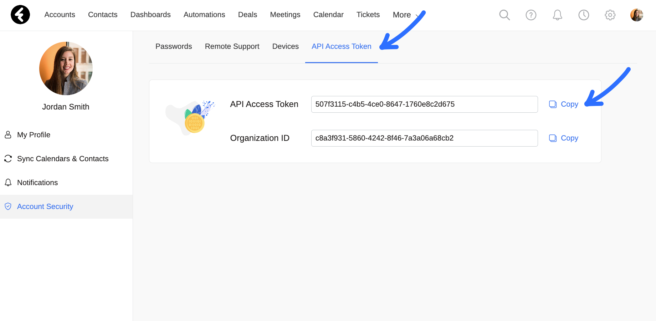The height and width of the screenshot is (321, 656).
Task: Click Jordan Smith's large profile photo
Action: pyautogui.click(x=66, y=68)
